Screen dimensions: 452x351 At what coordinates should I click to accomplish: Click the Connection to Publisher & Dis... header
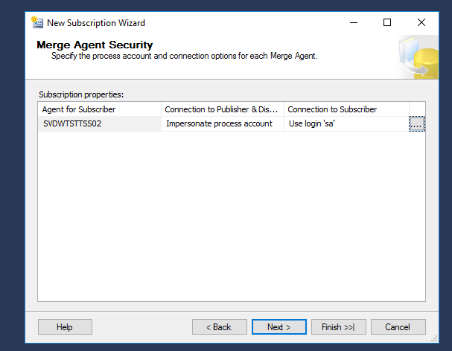pyautogui.click(x=223, y=109)
